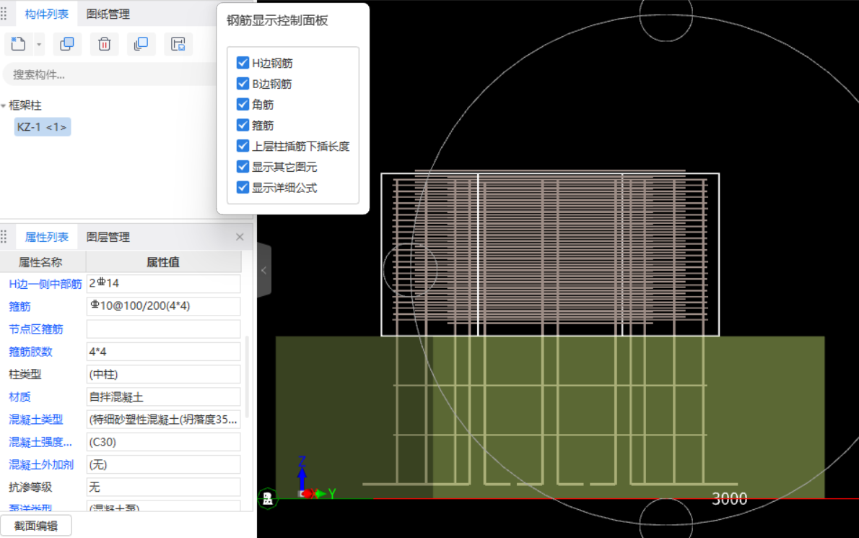Select the KZ-1 <1> component
The width and height of the screenshot is (859, 538).
coord(42,127)
